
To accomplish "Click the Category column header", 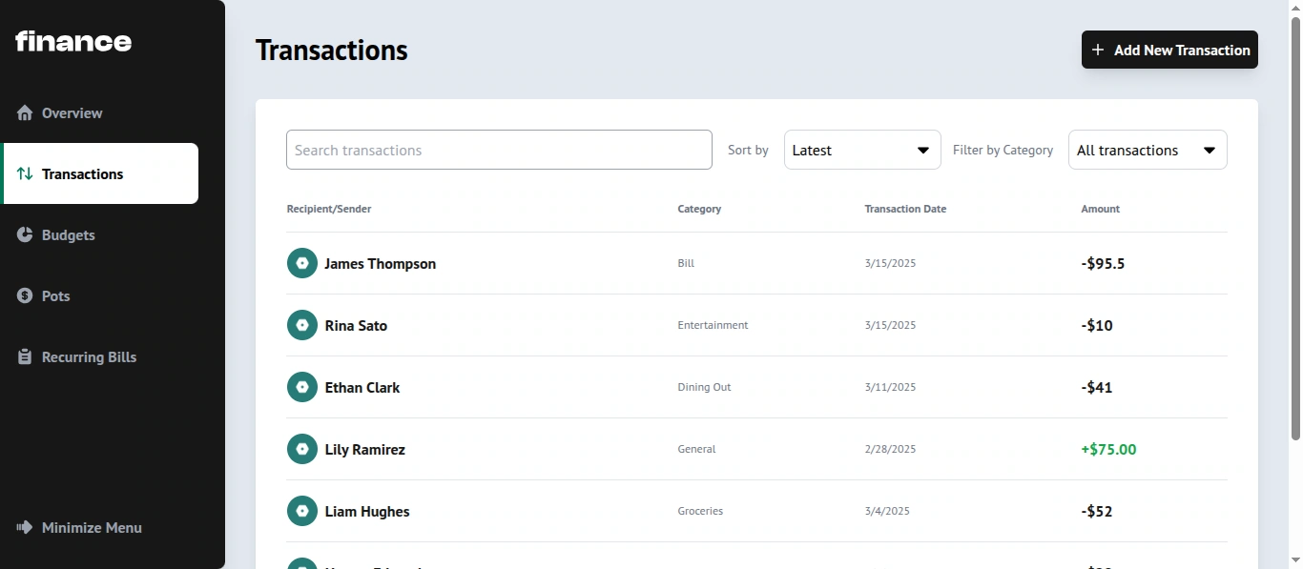I will 699,209.
